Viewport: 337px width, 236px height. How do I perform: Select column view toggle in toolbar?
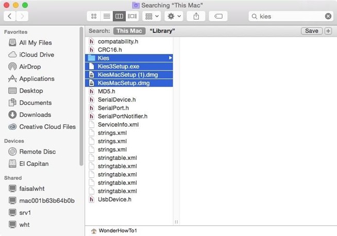tap(120, 16)
